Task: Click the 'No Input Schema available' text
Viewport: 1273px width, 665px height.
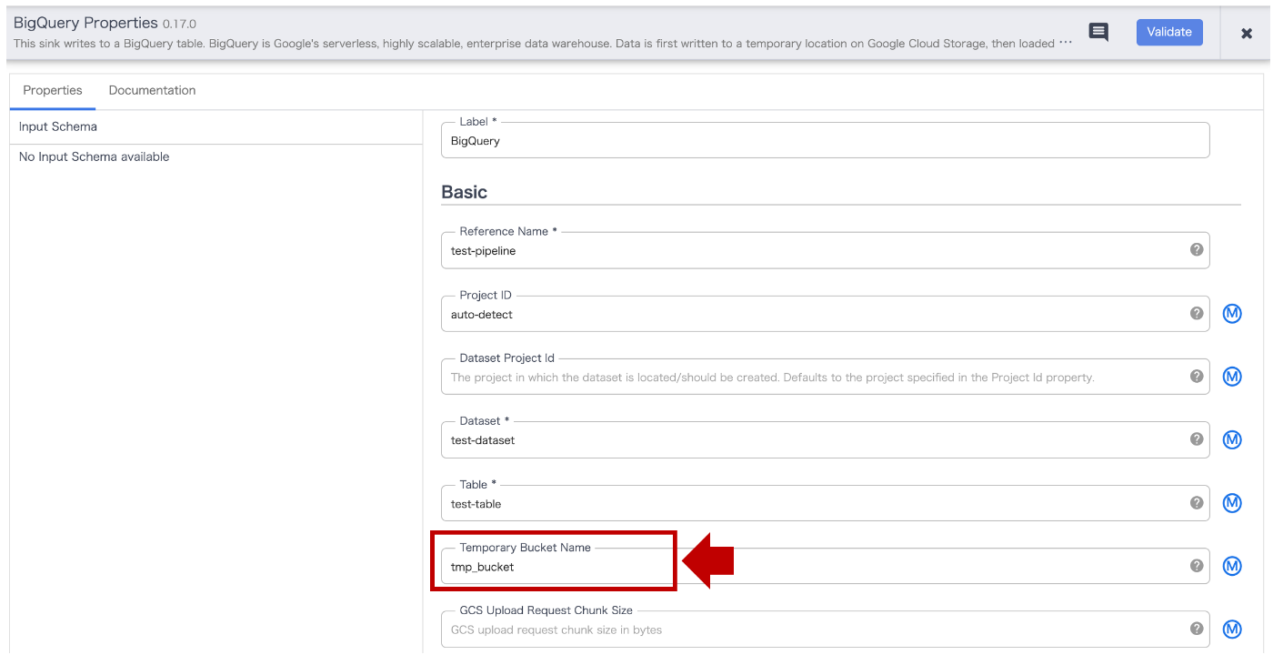Action: coord(95,156)
